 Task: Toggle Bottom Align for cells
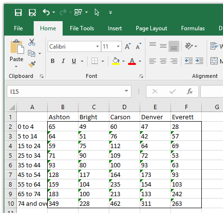174,46
